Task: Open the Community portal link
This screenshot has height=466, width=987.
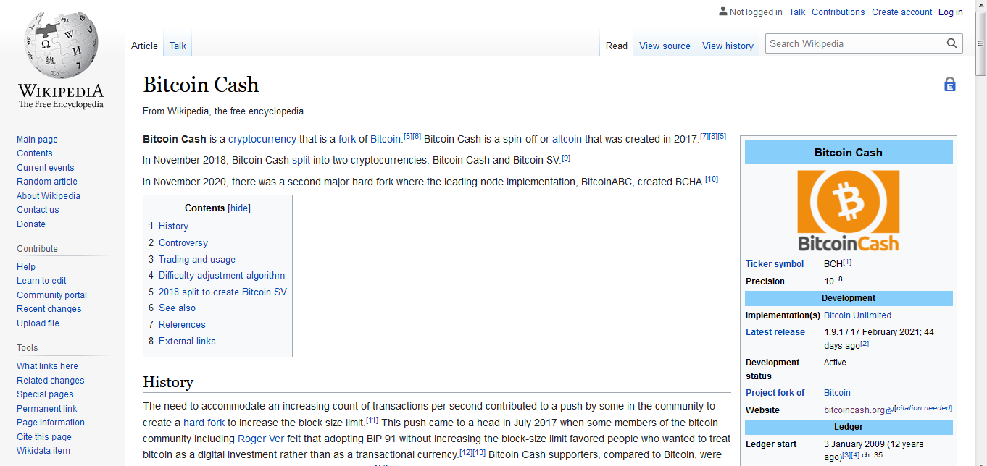Action: tap(51, 295)
